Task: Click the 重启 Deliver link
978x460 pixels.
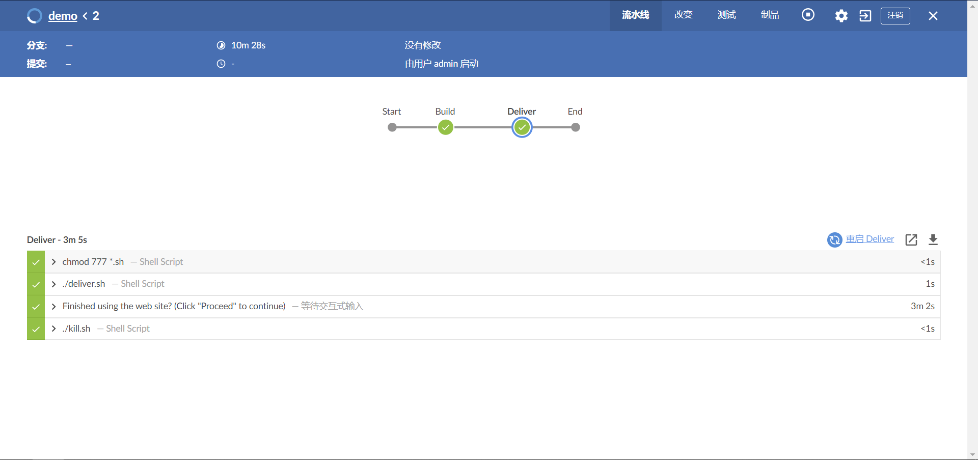Action: 870,239
